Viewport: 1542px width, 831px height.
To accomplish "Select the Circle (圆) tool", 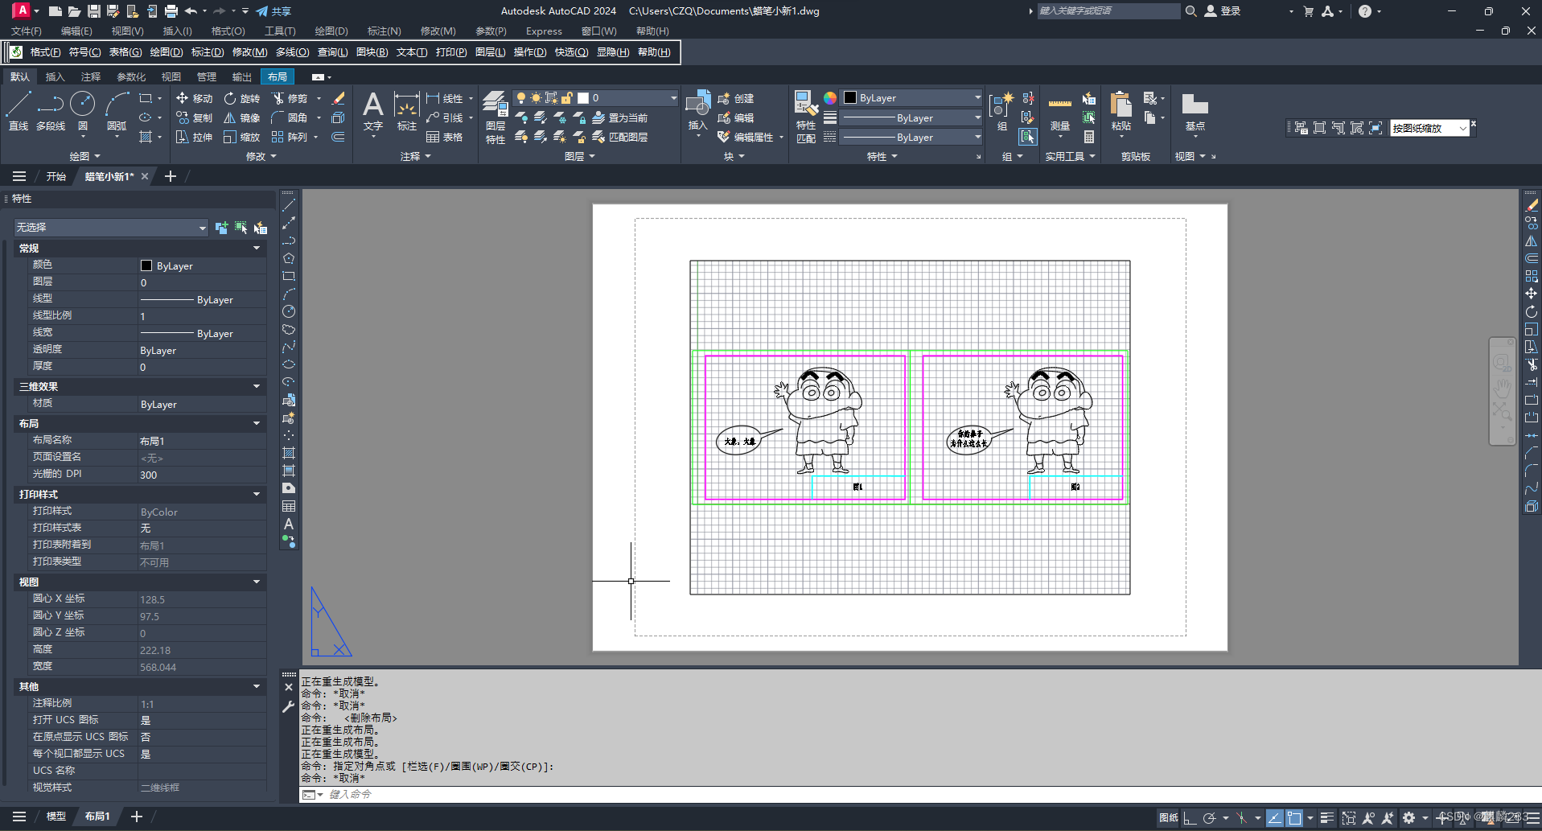I will click(x=82, y=111).
